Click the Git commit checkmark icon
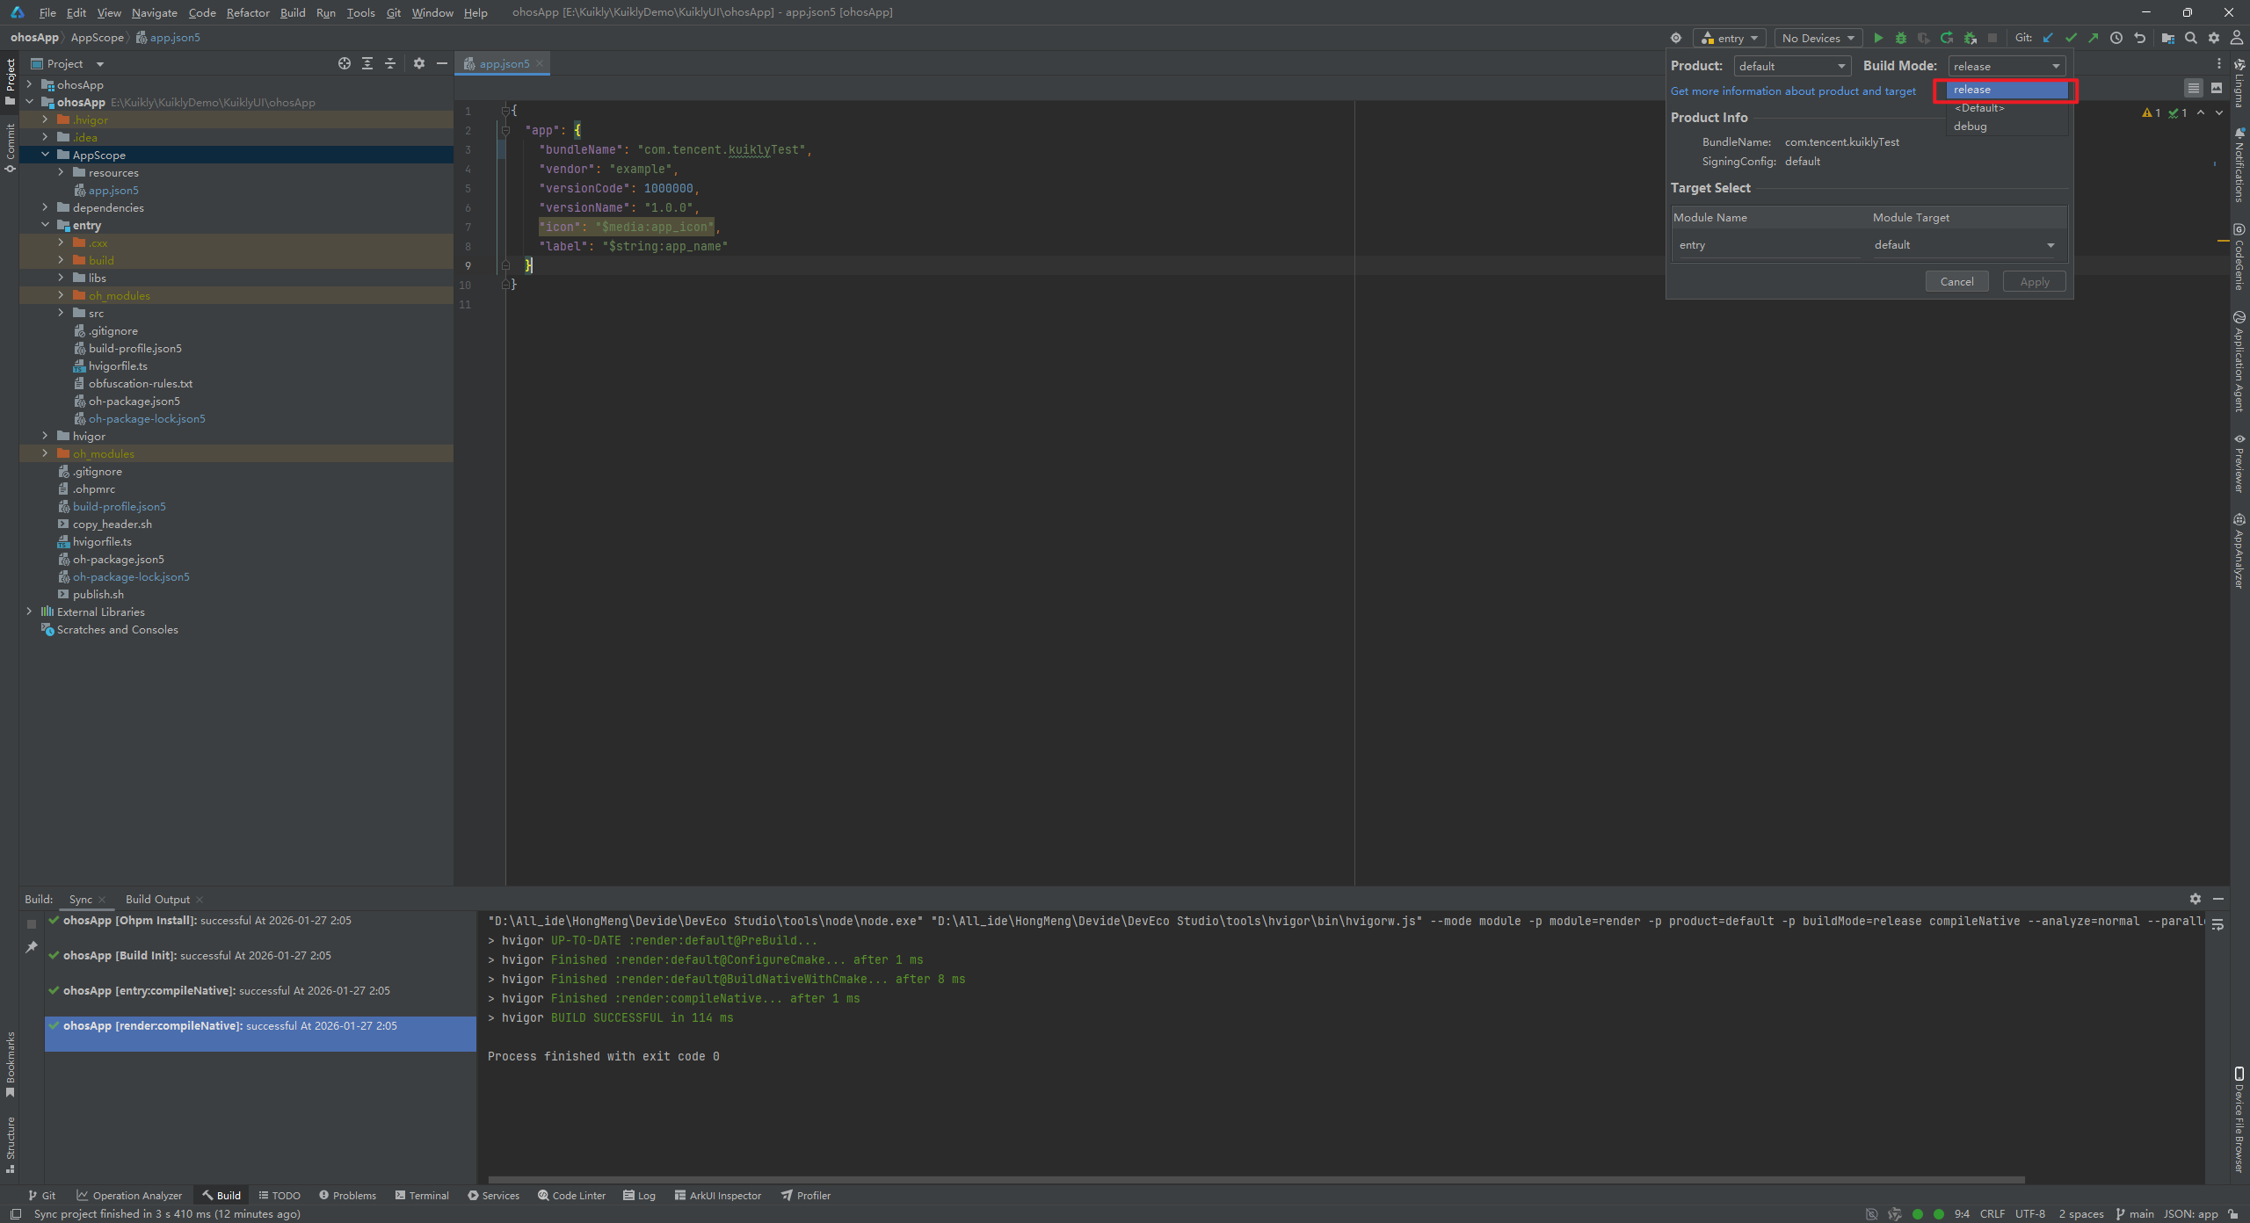Screen dimensions: 2250x1223 coord(2071,38)
